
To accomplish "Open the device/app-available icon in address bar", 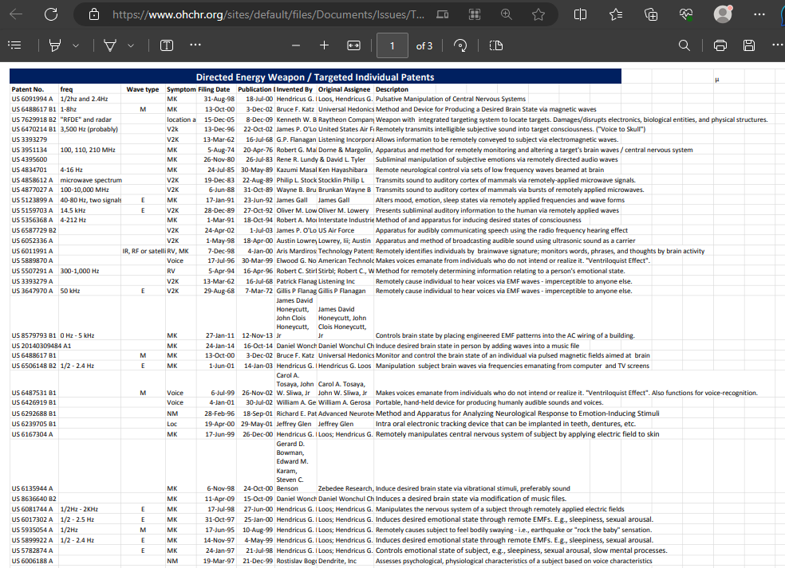I will point(443,14).
